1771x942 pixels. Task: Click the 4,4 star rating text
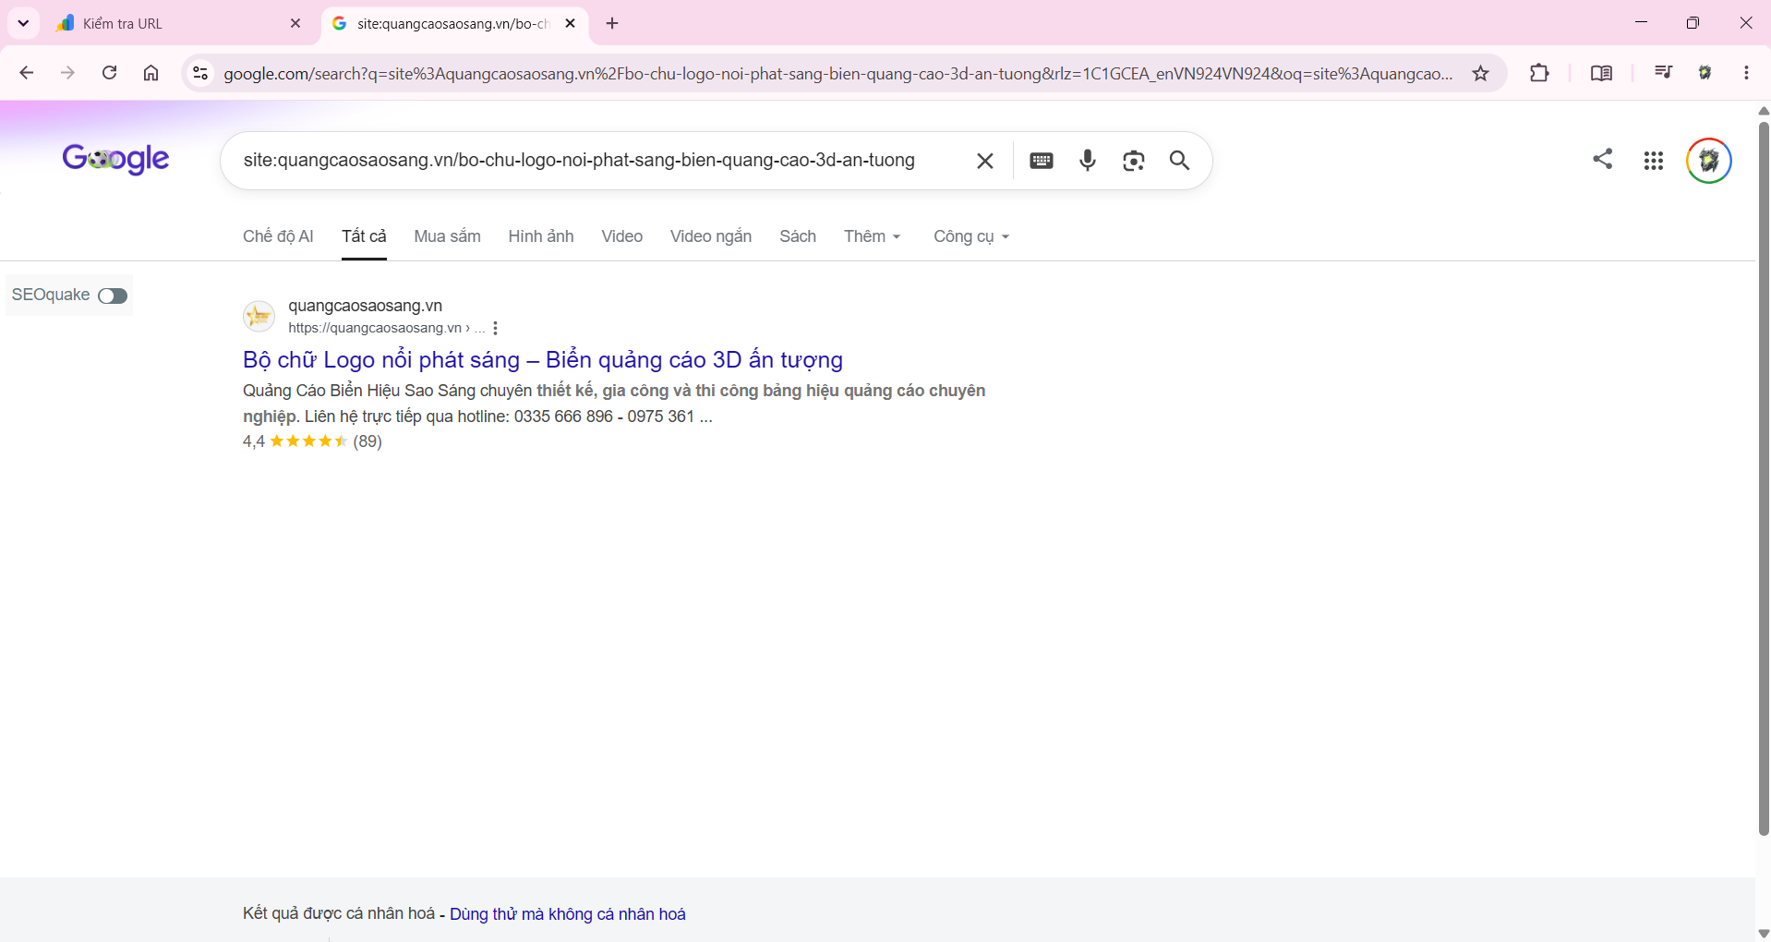point(312,441)
